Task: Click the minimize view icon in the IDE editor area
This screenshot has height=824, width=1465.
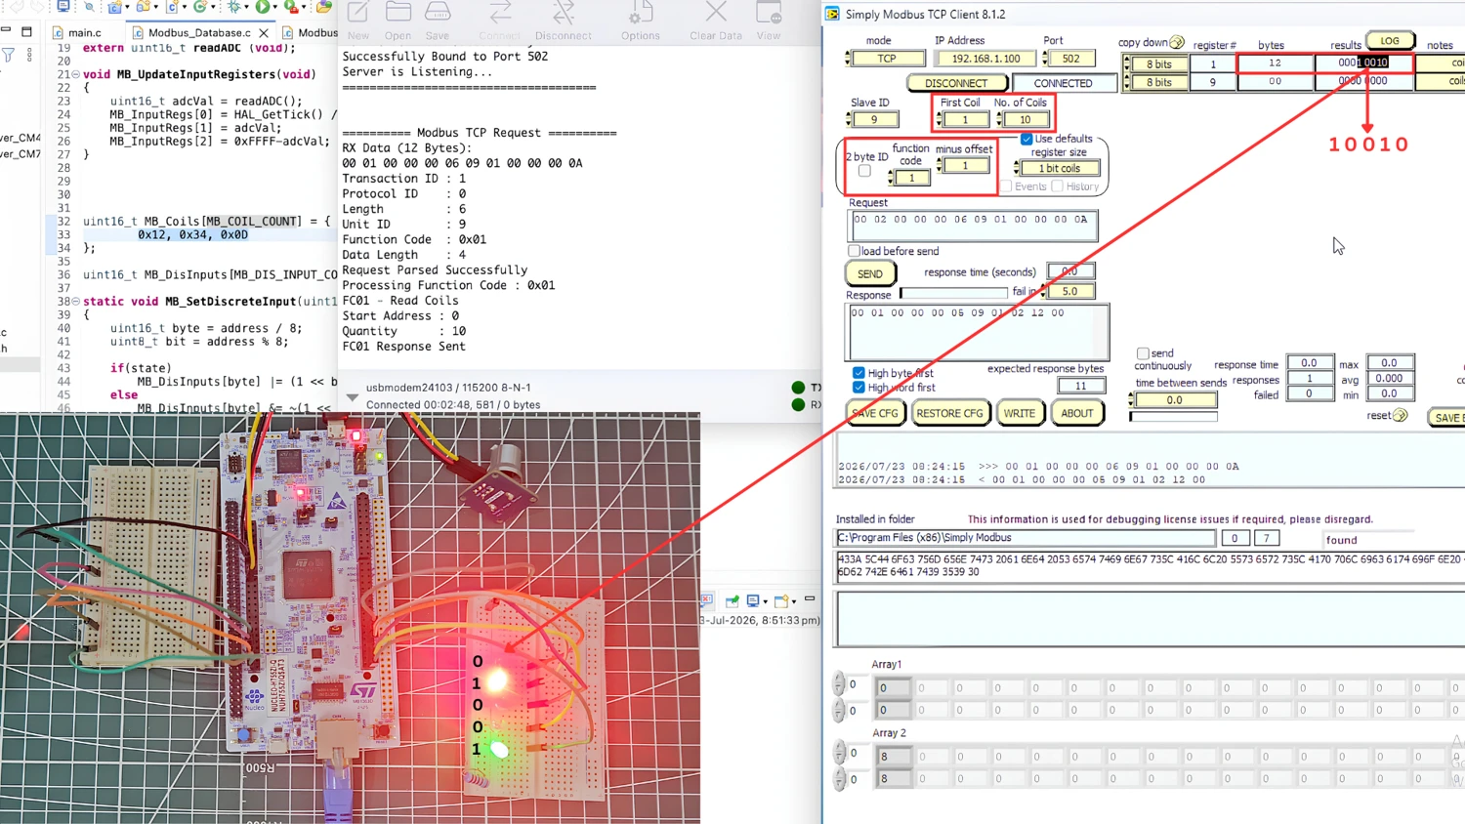Action: point(6,31)
